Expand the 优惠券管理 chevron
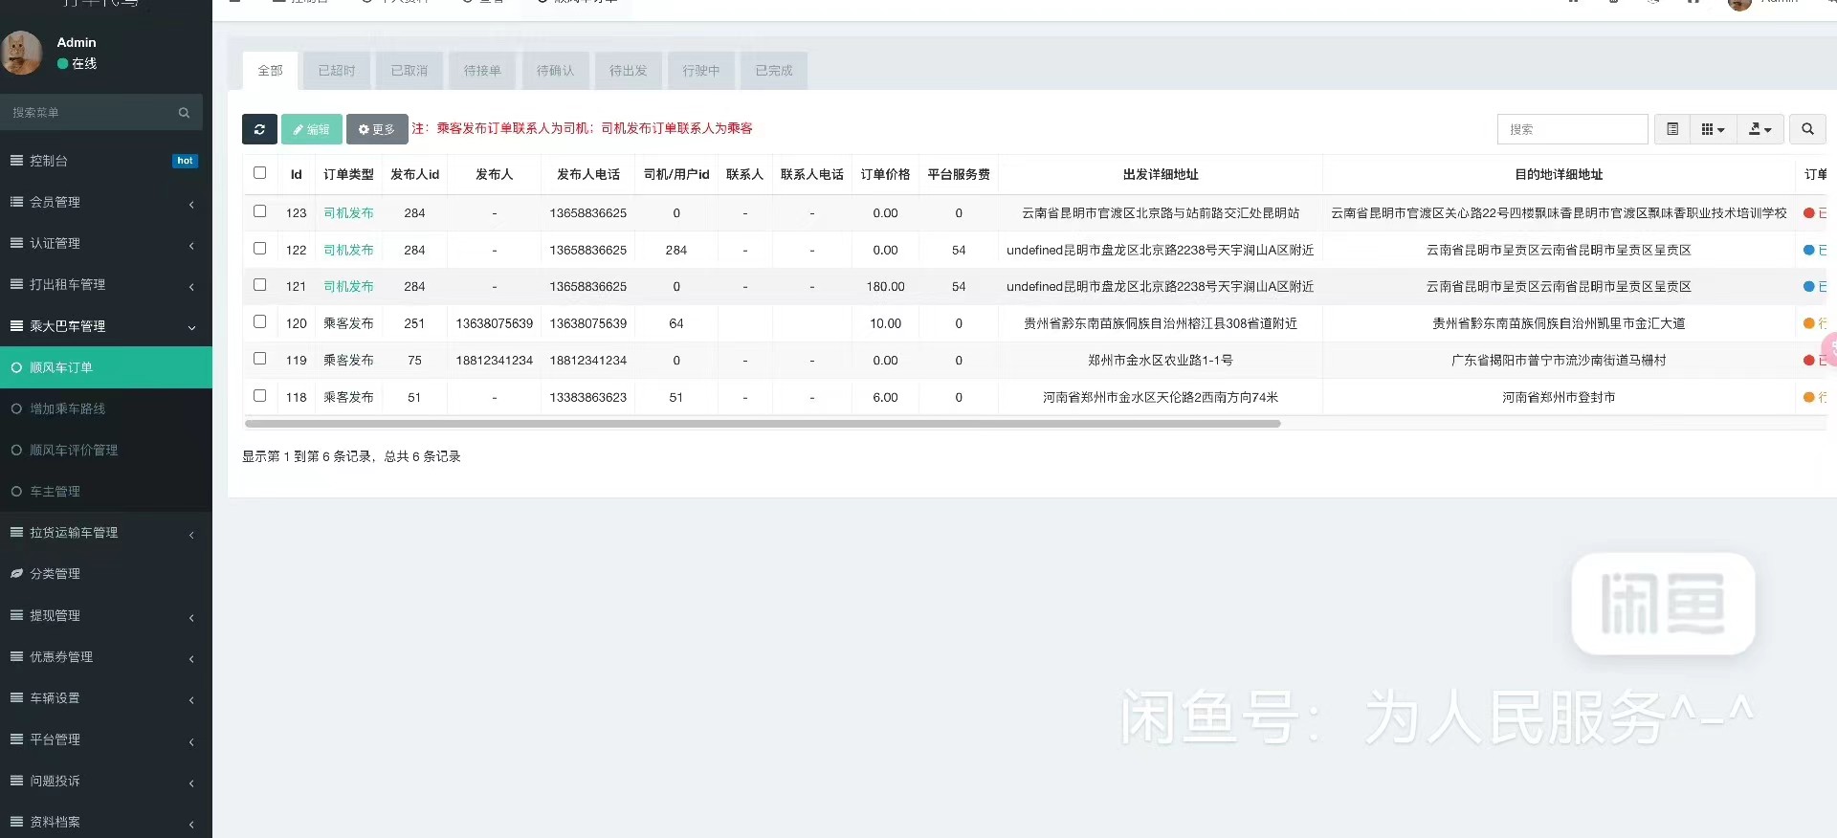 (191, 658)
